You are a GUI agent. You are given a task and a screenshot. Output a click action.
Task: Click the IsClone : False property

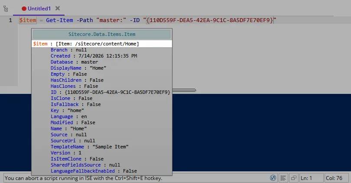point(71,98)
